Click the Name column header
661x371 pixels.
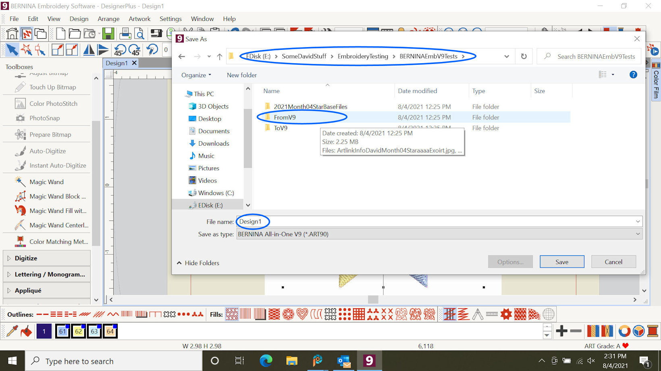click(271, 91)
